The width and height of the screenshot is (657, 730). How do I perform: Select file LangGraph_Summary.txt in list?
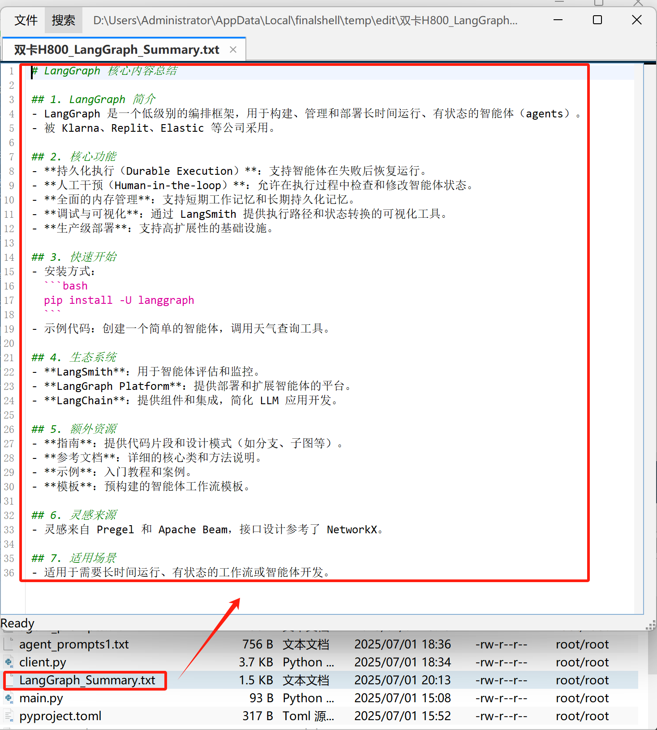(x=87, y=680)
